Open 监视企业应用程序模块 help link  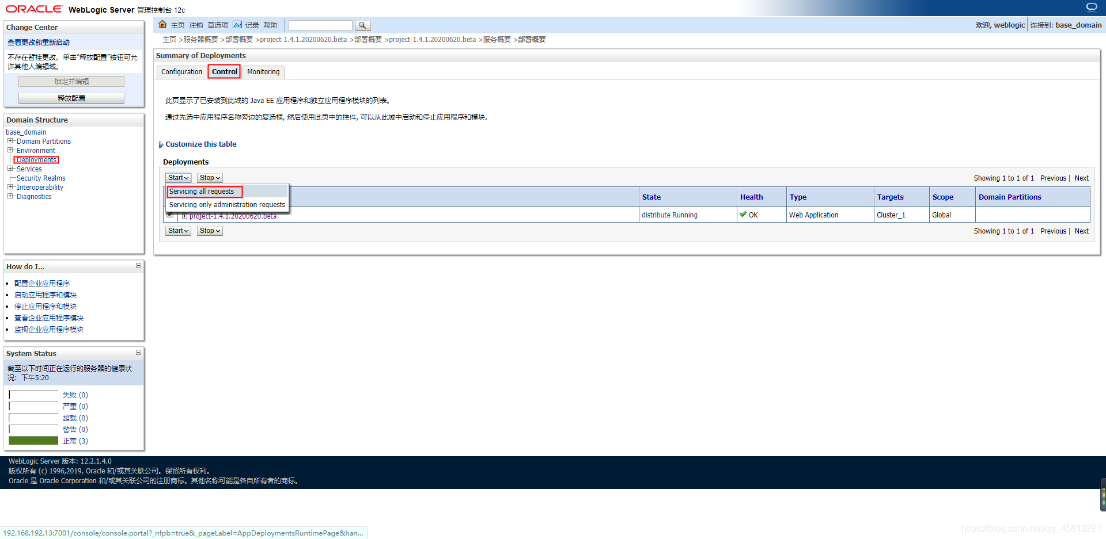pyautogui.click(x=49, y=330)
